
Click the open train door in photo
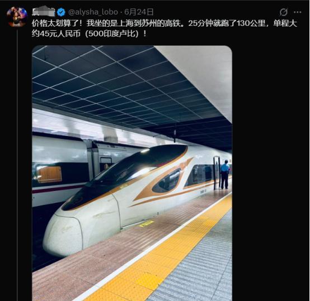coord(217,173)
